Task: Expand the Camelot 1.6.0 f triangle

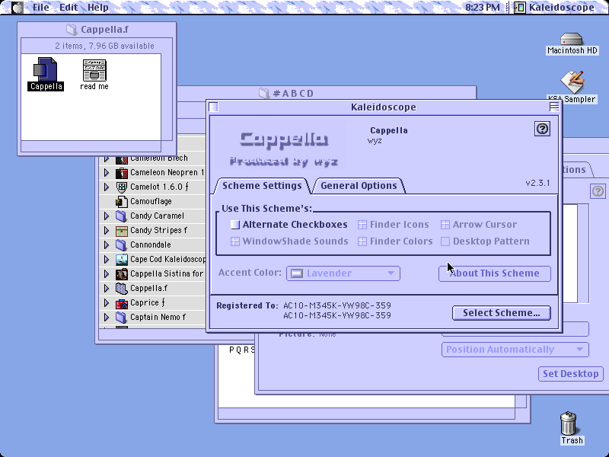Action: coord(106,187)
